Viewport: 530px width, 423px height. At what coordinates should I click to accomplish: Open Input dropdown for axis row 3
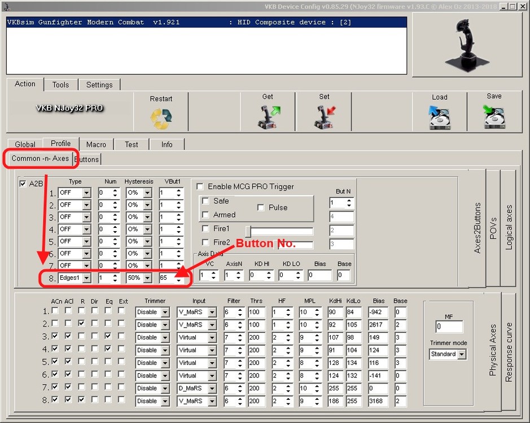[212, 337]
